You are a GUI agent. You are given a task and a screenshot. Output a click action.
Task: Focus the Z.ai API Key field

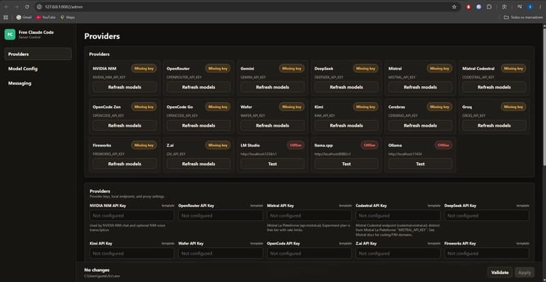[398, 253]
